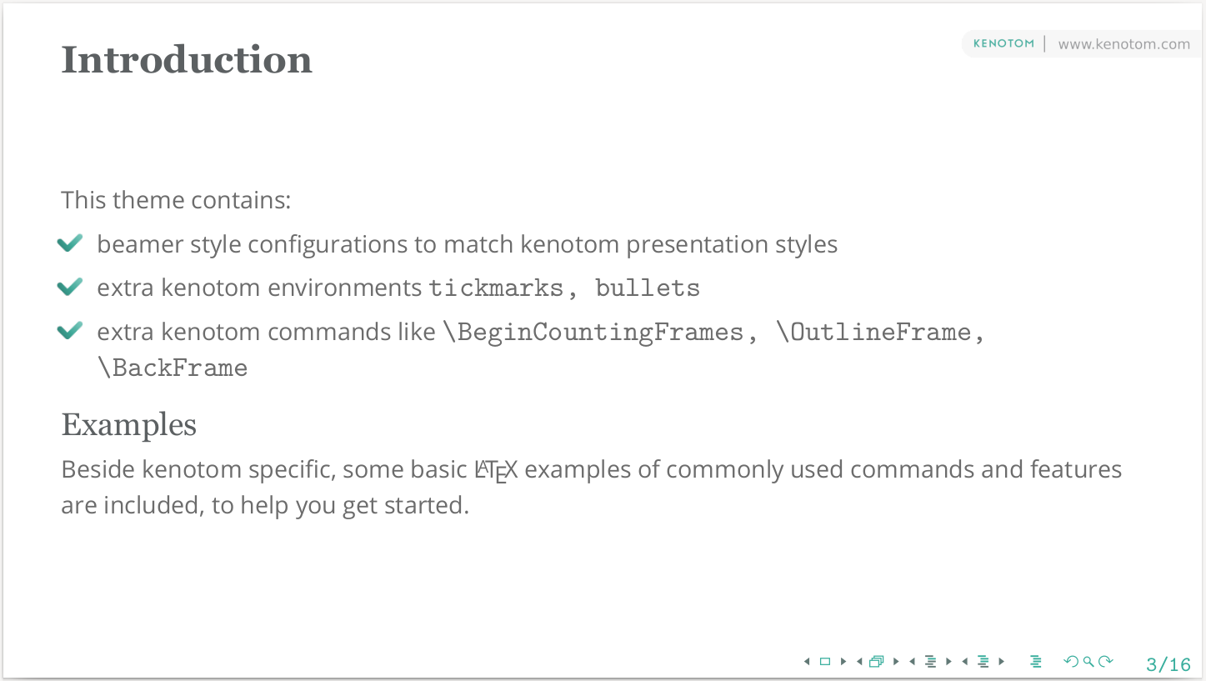Click the section navigation lines icon
This screenshot has width=1206, height=681.
983,662
